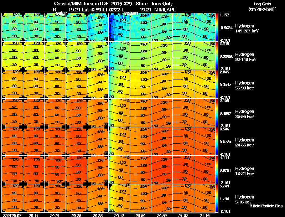Select the 13-24 keV image panel above 21:07
The width and height of the screenshot is (285, 217).
(183, 170)
